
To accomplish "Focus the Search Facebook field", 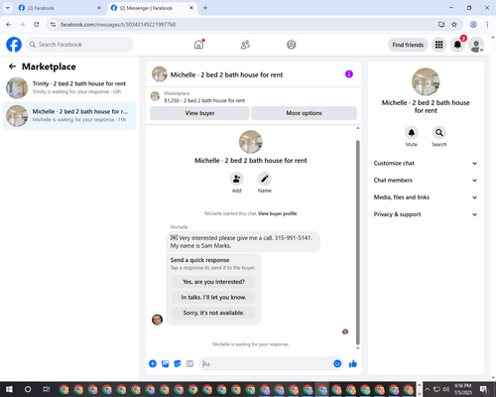I will (x=79, y=45).
